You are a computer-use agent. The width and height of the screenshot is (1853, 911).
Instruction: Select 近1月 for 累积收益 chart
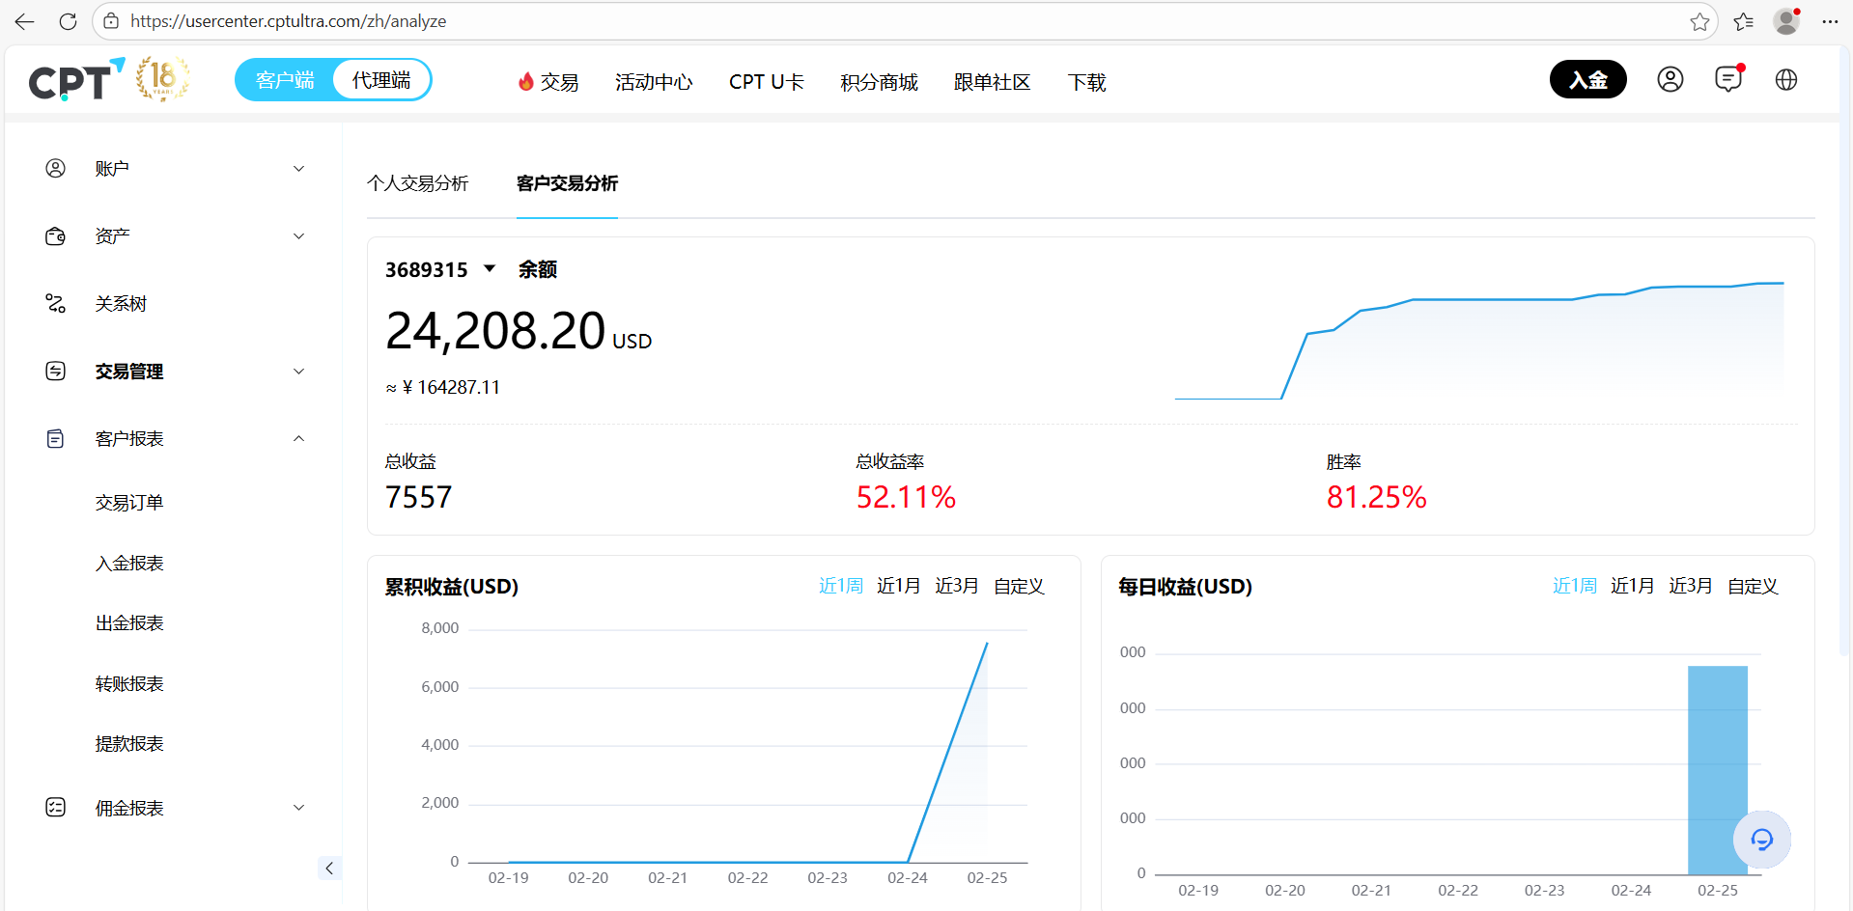pyautogui.click(x=899, y=586)
